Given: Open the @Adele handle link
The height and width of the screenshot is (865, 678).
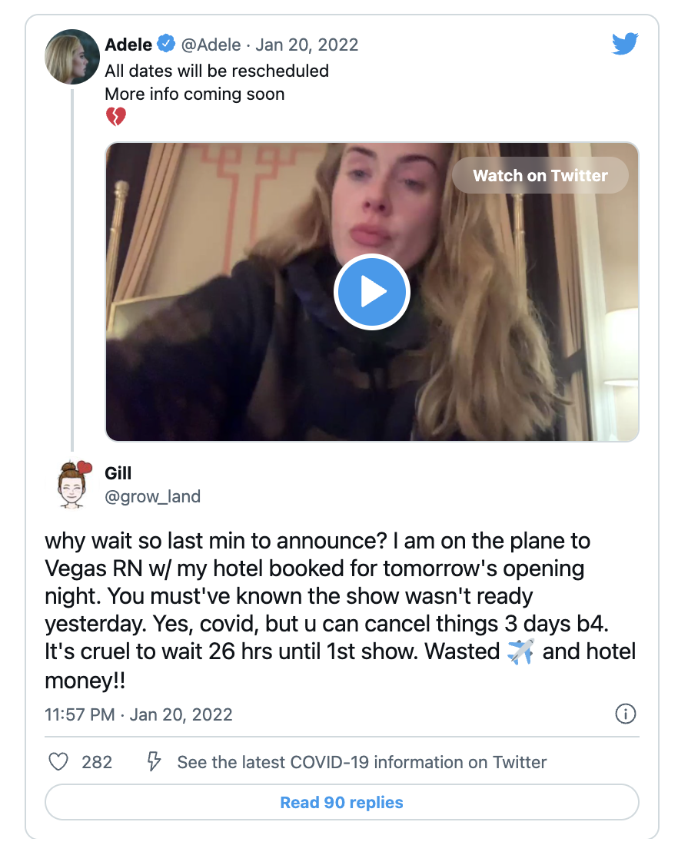Looking at the screenshot, I should [211, 45].
